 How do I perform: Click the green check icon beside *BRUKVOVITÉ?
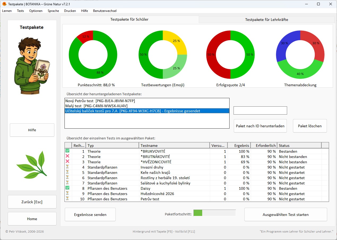pyautogui.click(x=67, y=151)
